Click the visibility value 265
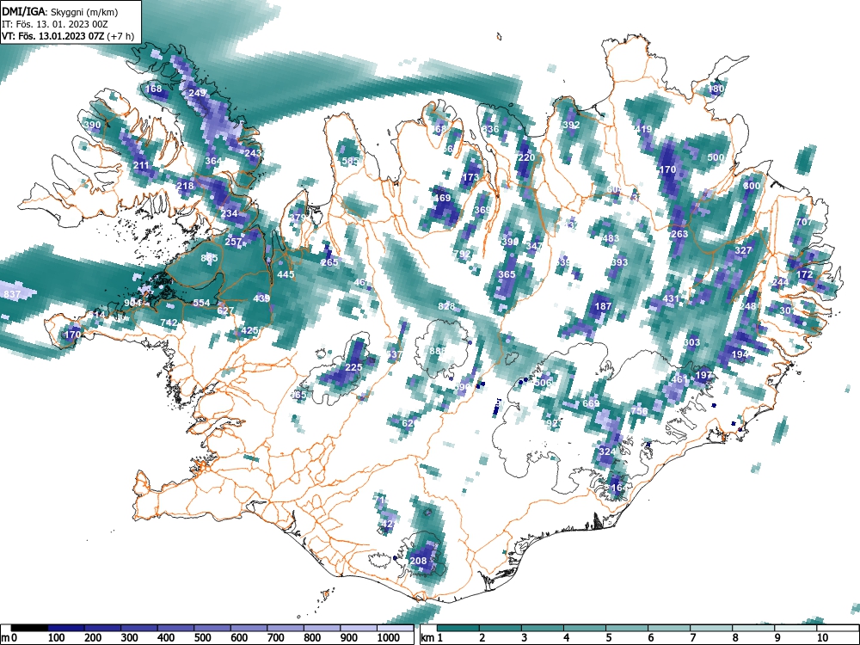This screenshot has height=645, width=860. (329, 262)
